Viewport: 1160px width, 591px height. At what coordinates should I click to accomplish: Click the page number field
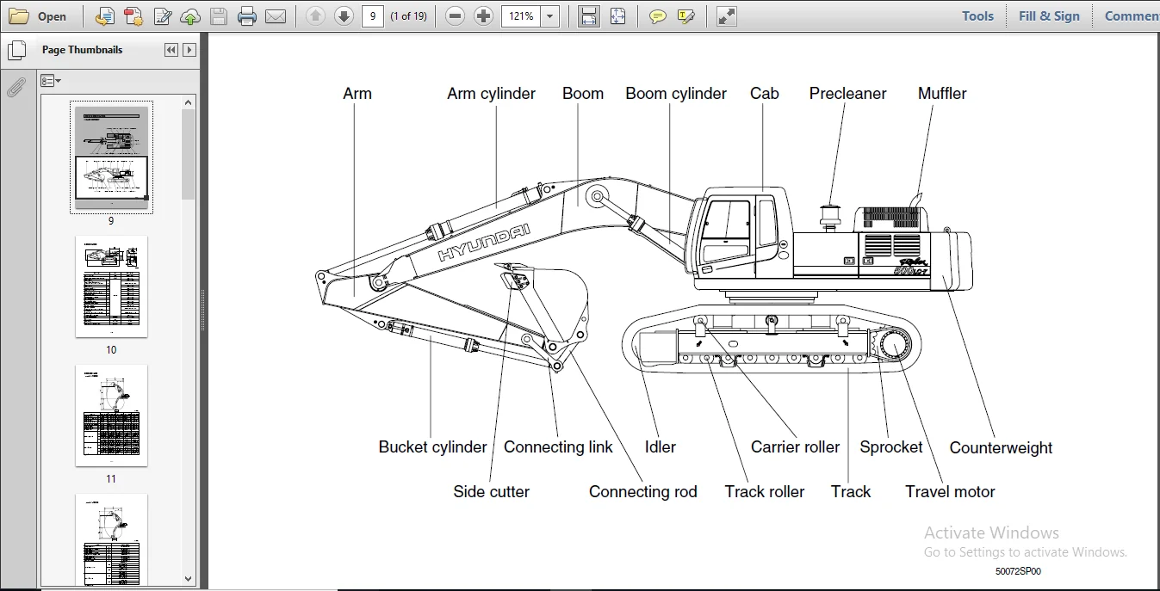(372, 15)
